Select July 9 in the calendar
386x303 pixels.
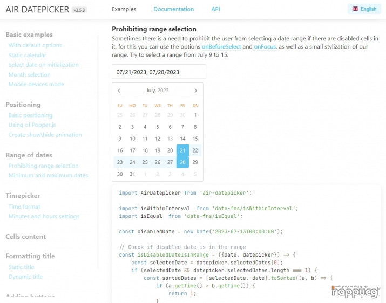tap(120, 139)
